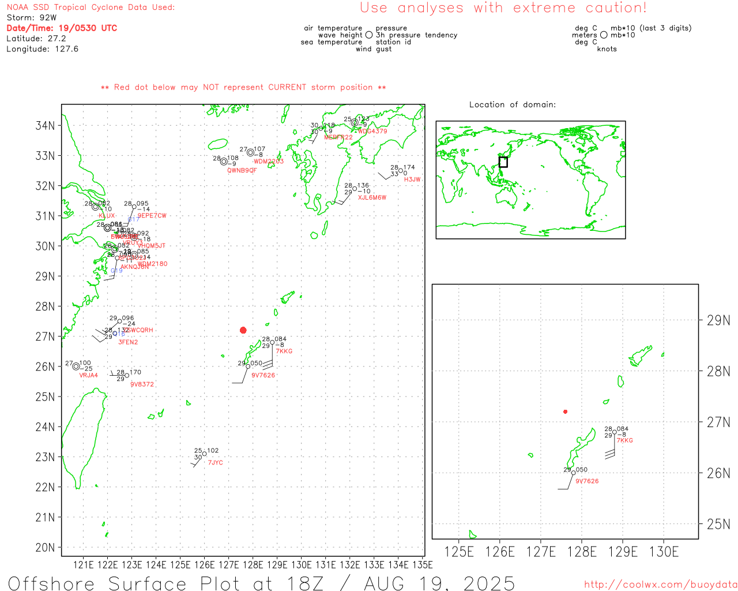Click the legend '3h pressure tendency' label
The height and width of the screenshot is (591, 738).
(x=416, y=35)
